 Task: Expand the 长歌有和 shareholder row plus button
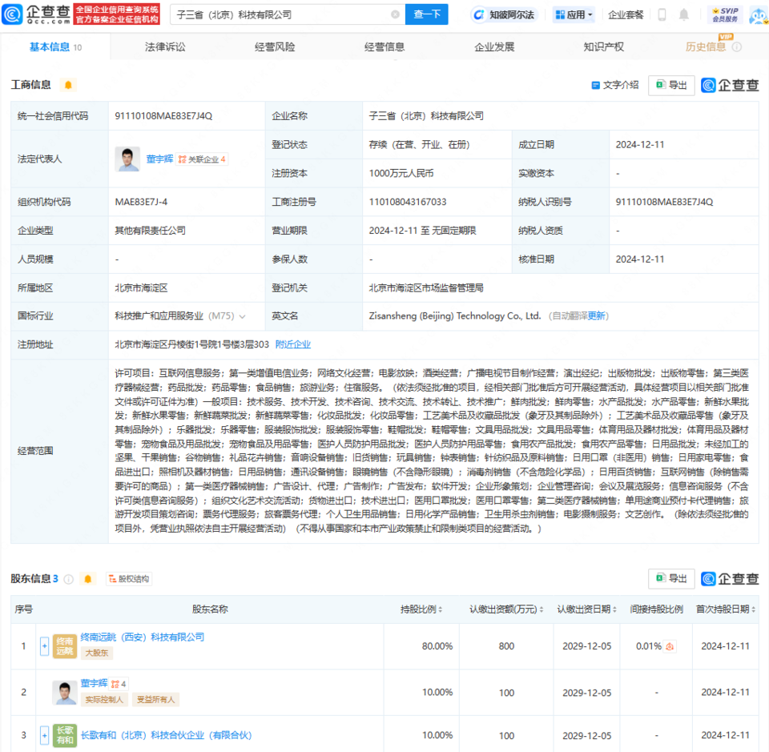(x=45, y=735)
